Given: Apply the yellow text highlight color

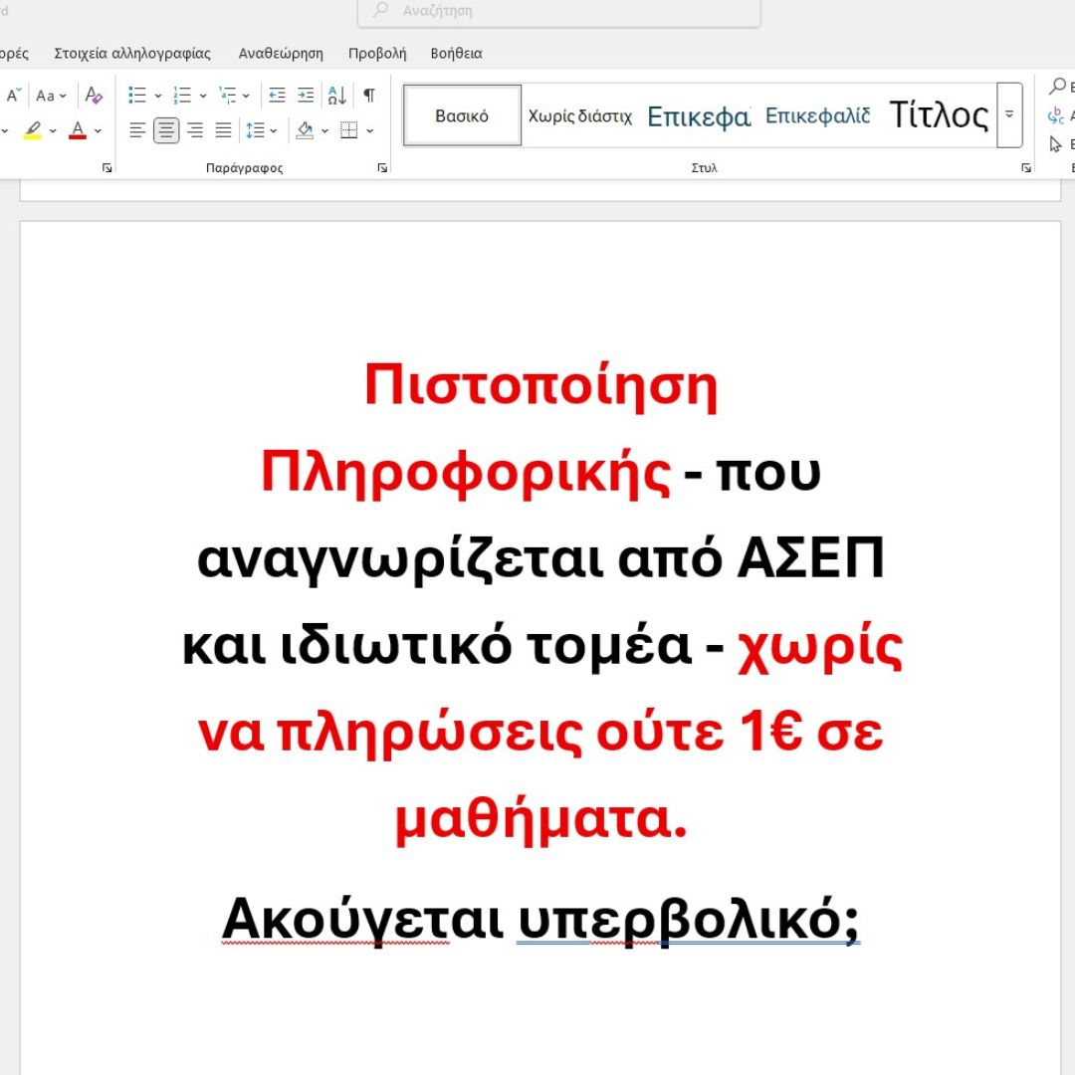Looking at the screenshot, I should coord(32,130).
